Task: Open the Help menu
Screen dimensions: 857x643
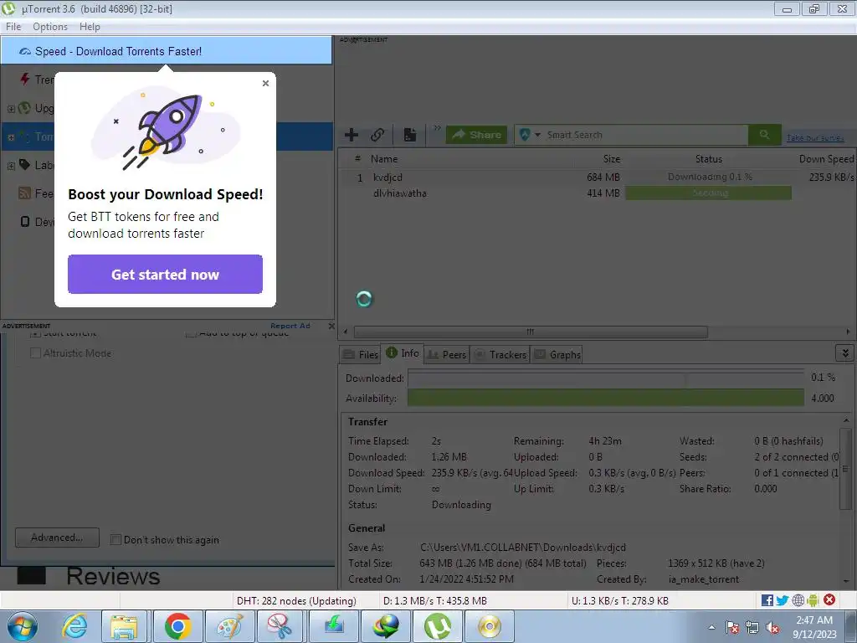Action: click(90, 26)
